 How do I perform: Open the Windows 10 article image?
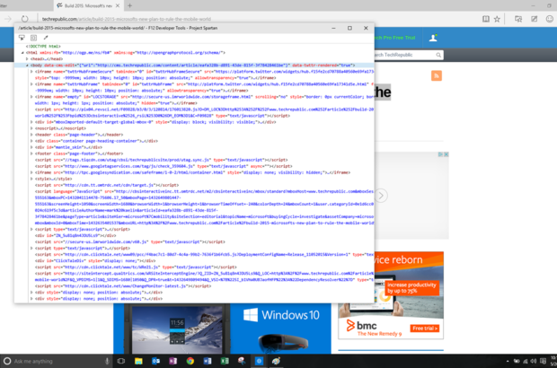(x=222, y=329)
